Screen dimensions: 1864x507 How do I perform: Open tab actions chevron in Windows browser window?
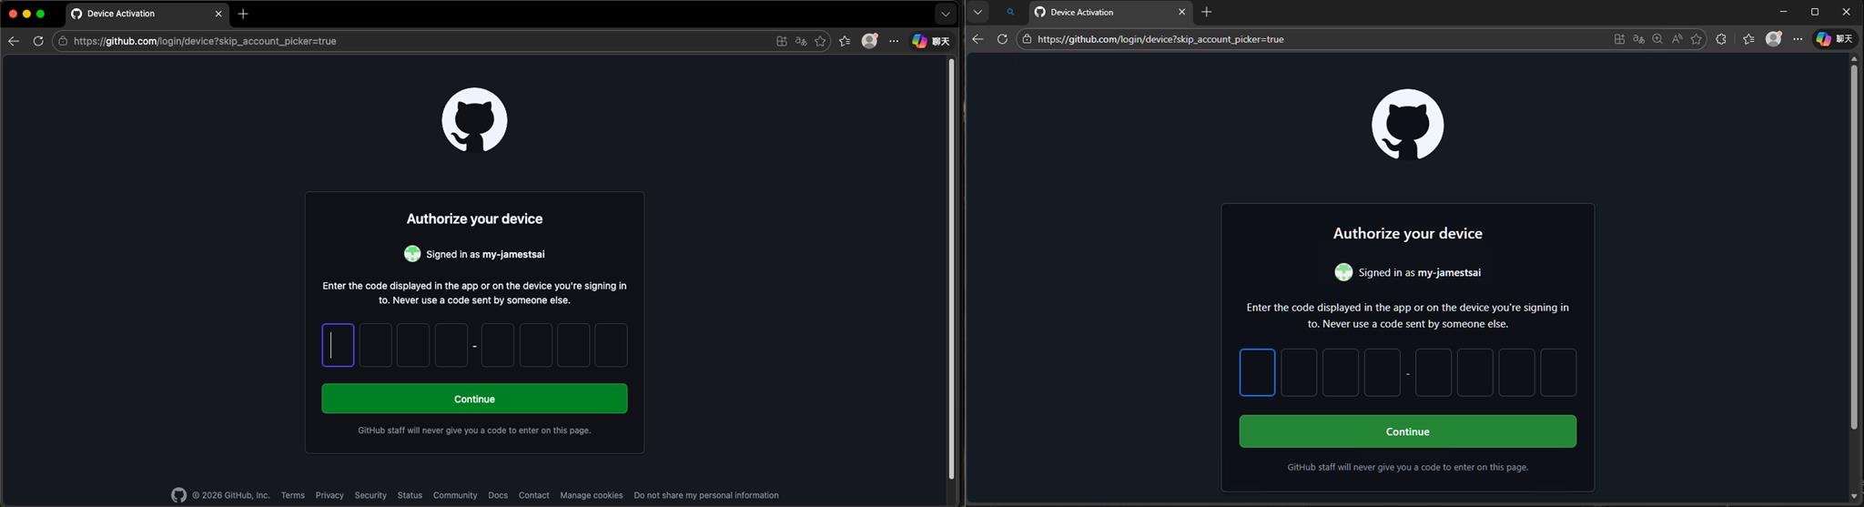coord(978,12)
